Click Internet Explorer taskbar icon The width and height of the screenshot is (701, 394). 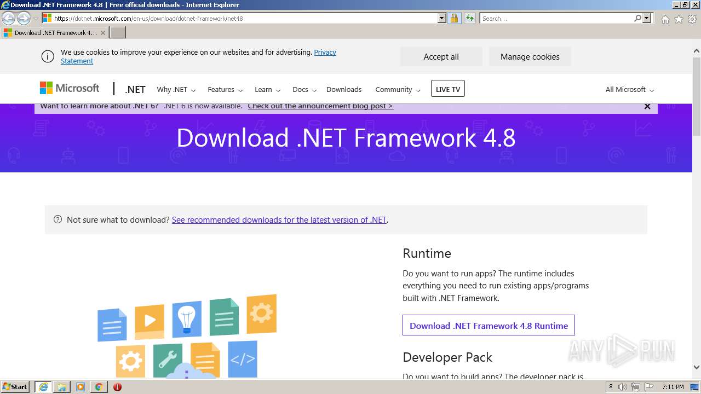pyautogui.click(x=43, y=387)
